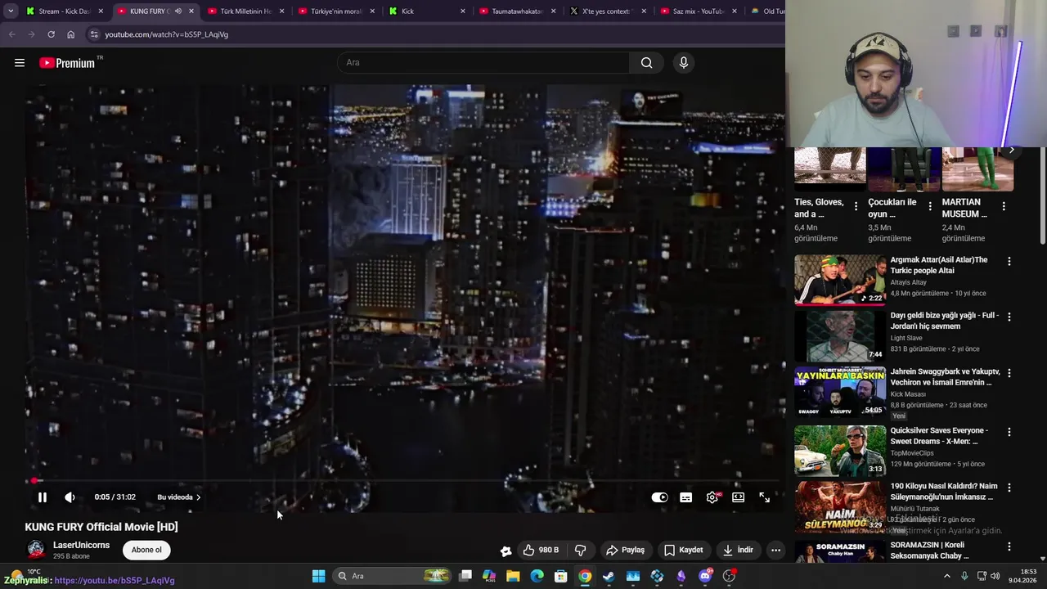Image resolution: width=1047 pixels, height=589 pixels.
Task: View site information icon in address bar
Action: 94,34
